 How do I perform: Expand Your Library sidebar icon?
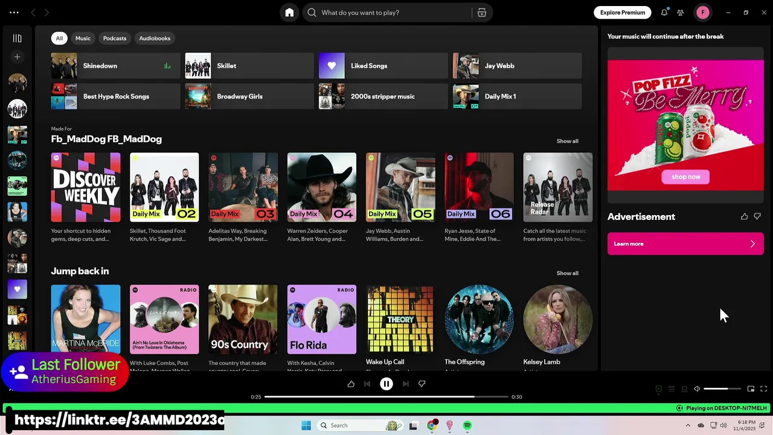pos(17,38)
